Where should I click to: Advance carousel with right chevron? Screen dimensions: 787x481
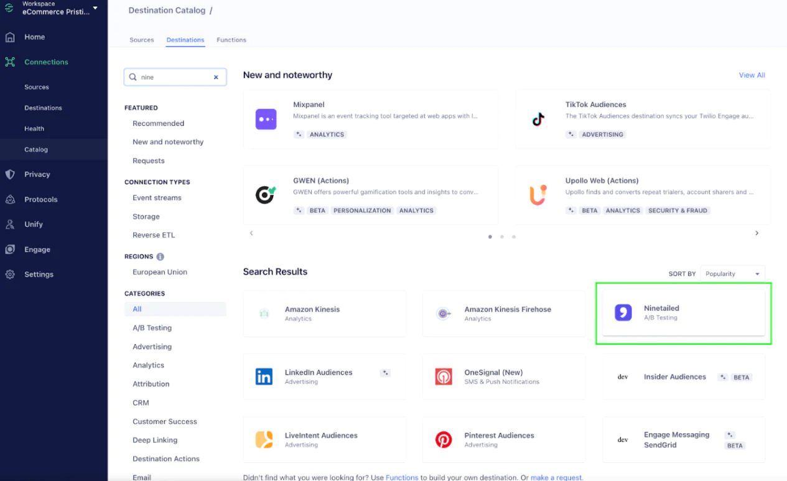pos(757,233)
